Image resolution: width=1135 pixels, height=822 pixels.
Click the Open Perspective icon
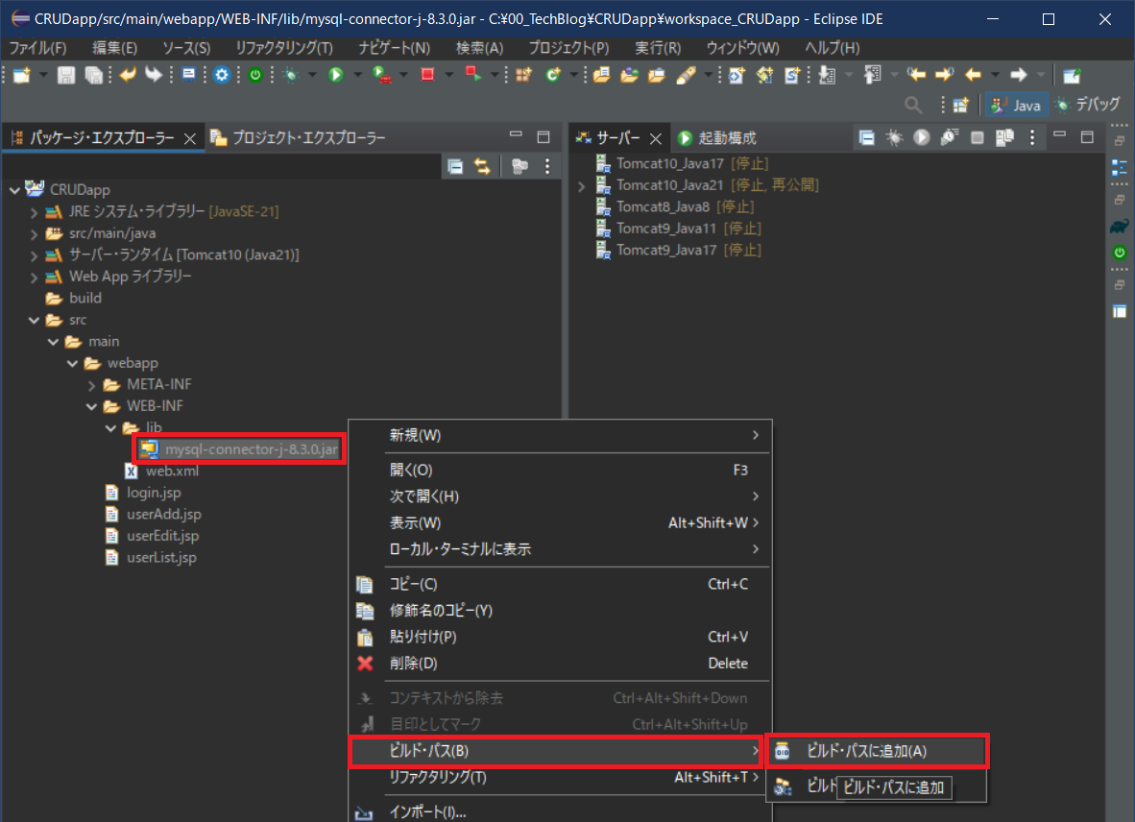[x=960, y=106]
